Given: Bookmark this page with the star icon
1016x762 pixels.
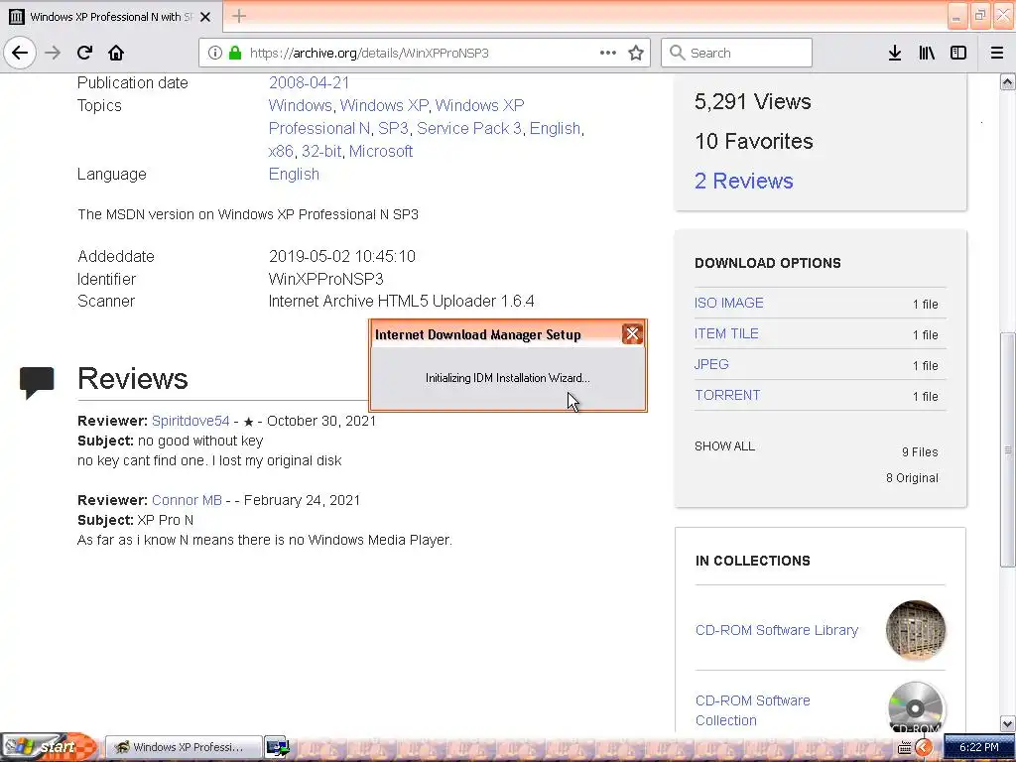Looking at the screenshot, I should [636, 53].
